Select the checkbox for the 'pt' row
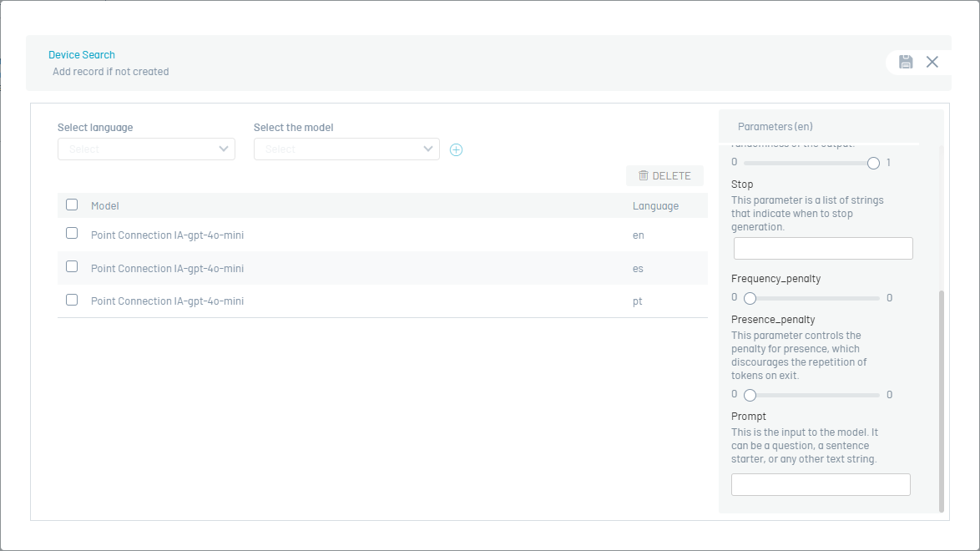 72,300
